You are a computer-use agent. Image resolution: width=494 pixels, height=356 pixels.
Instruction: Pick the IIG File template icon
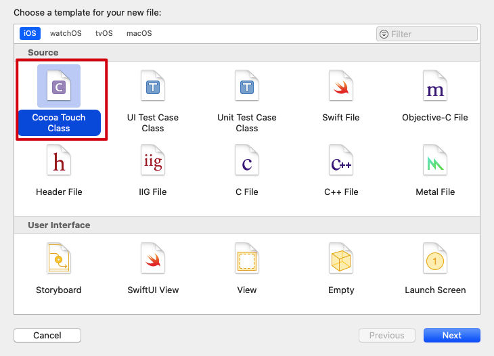pos(153,160)
